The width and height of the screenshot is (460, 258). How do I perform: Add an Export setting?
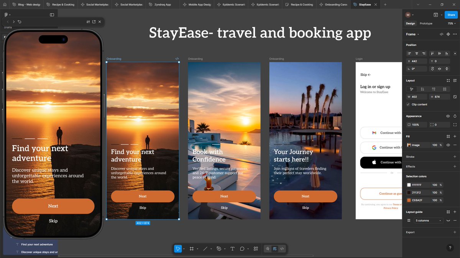click(x=455, y=232)
